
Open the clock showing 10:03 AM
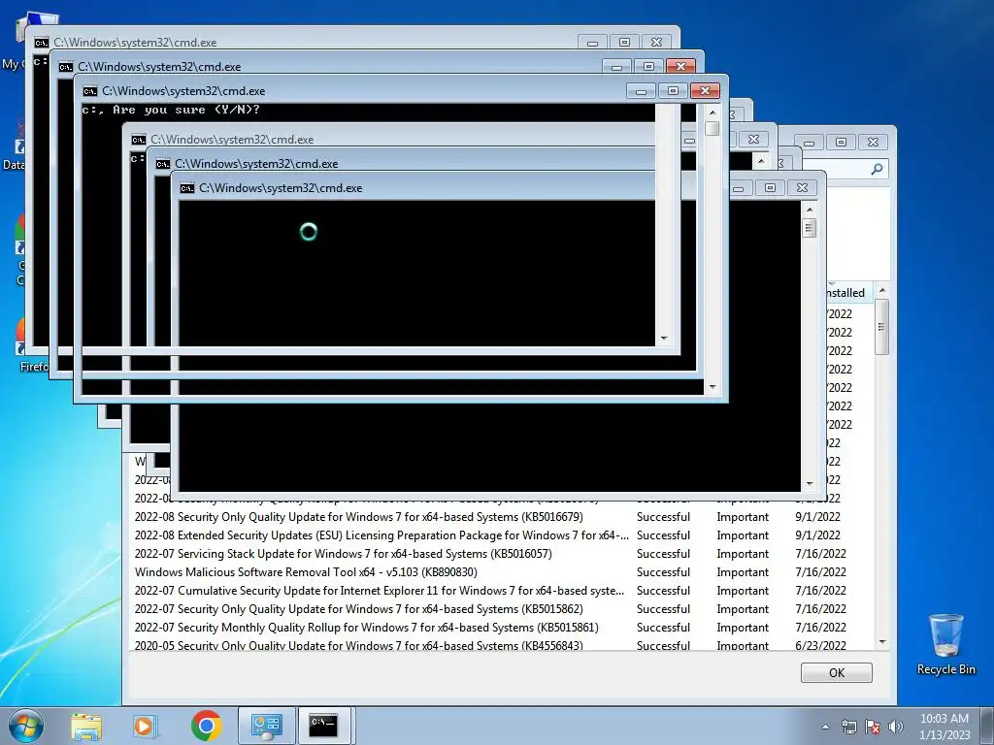point(944,727)
